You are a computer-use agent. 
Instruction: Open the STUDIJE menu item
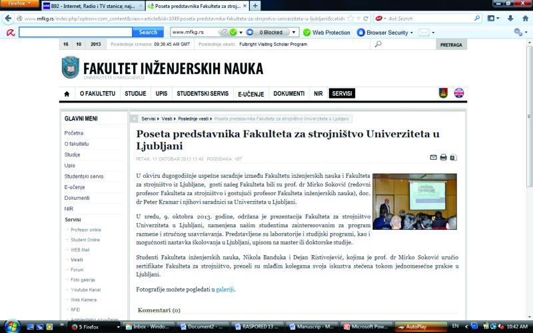(135, 94)
